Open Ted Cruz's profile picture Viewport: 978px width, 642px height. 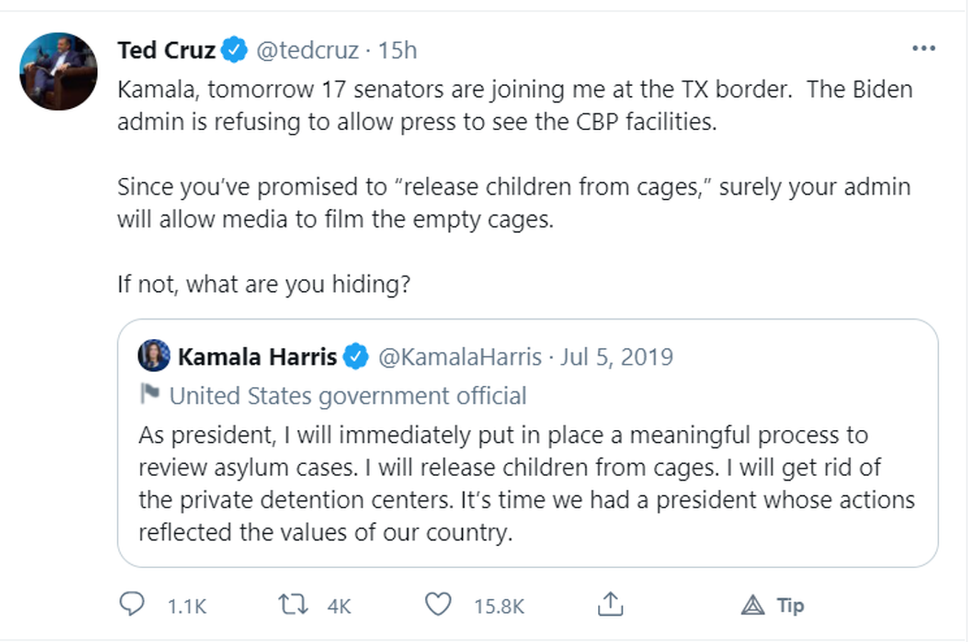(x=58, y=71)
